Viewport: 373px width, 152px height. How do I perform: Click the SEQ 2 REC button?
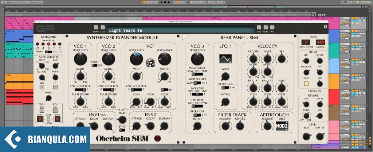[55, 111]
